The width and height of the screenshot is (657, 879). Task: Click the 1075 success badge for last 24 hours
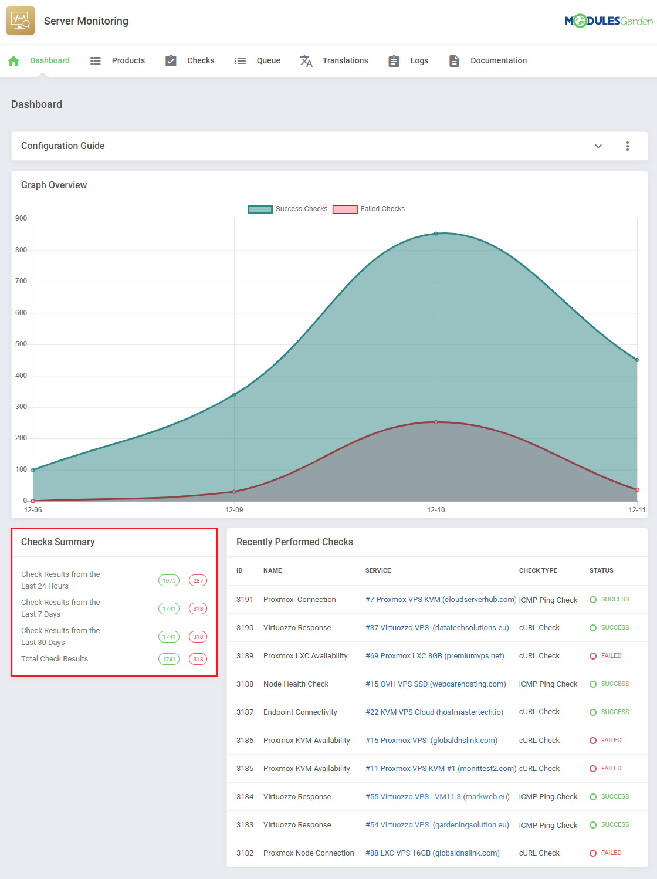[x=169, y=581]
